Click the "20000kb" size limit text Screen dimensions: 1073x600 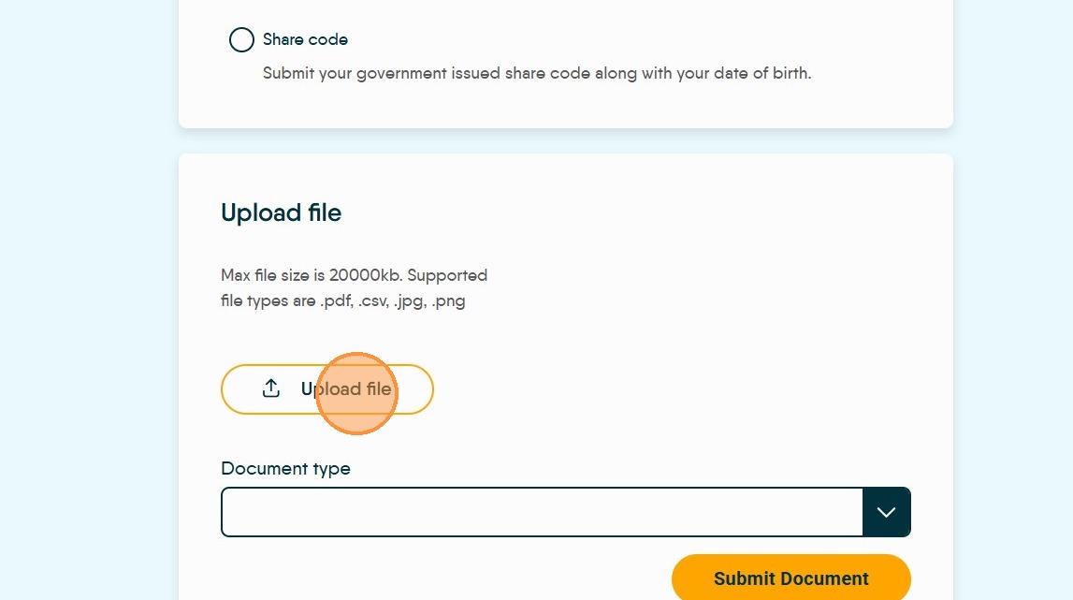click(x=365, y=275)
